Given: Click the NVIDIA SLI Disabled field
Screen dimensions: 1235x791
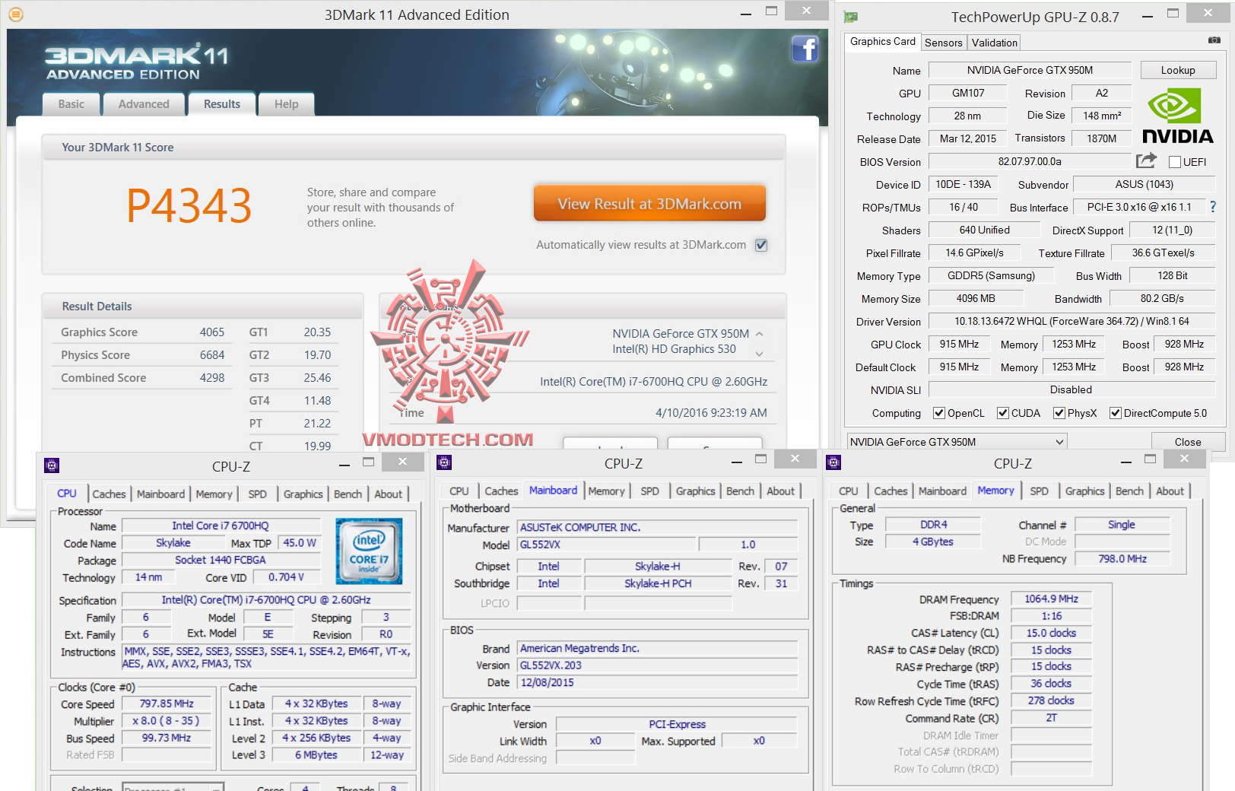Looking at the screenshot, I should 1072,389.
